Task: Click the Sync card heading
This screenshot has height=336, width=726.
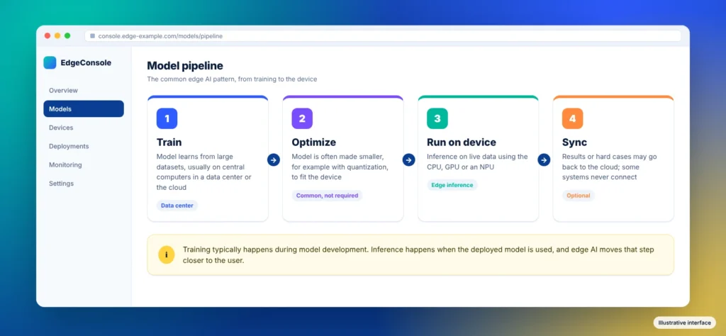Action: [574, 142]
